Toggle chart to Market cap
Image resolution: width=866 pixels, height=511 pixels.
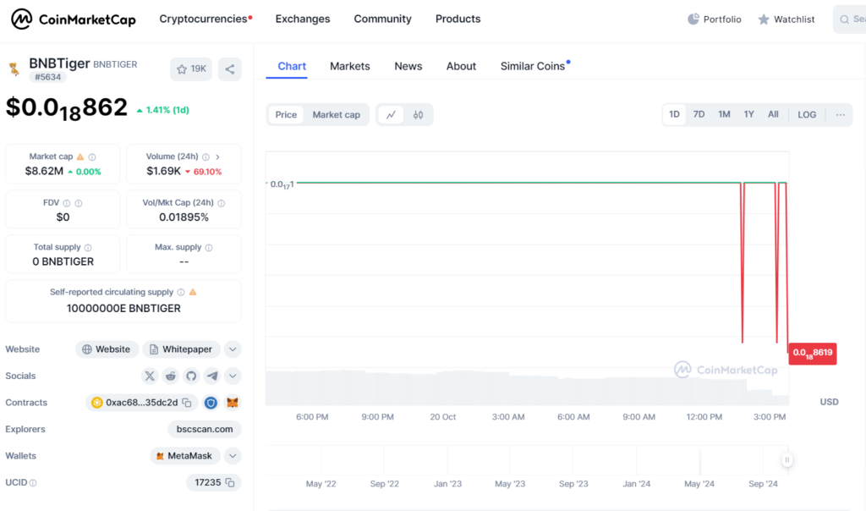click(336, 115)
